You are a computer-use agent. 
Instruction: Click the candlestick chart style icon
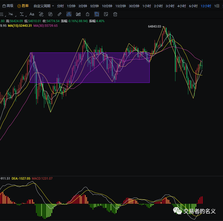78,14
